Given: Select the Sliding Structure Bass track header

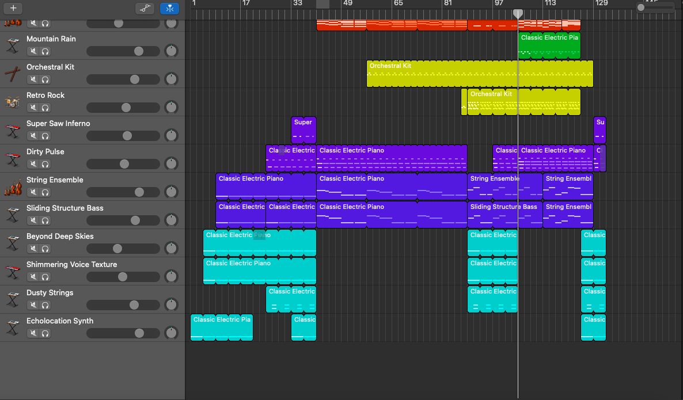Looking at the screenshot, I should point(92,215).
